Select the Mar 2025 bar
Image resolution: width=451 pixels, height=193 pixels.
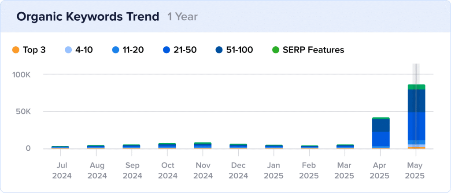[x=345, y=147]
